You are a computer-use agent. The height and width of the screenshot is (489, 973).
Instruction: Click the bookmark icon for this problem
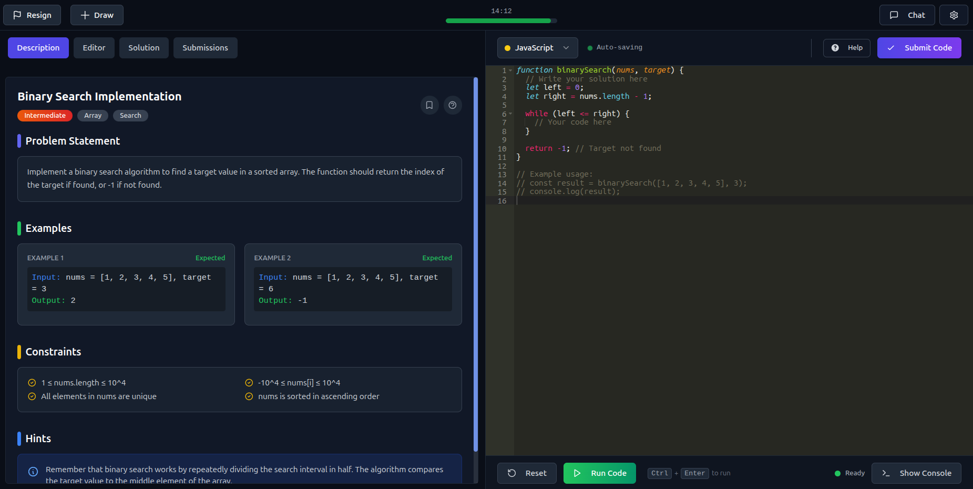(429, 105)
